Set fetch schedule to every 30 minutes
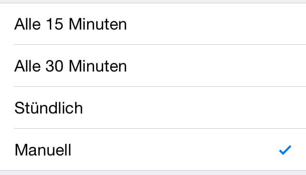The height and width of the screenshot is (175, 306). tap(153, 66)
